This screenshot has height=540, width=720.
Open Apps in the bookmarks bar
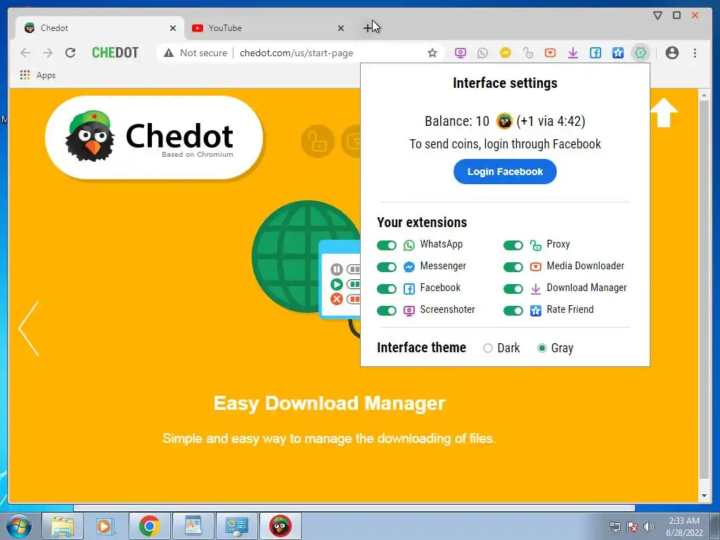click(x=38, y=75)
